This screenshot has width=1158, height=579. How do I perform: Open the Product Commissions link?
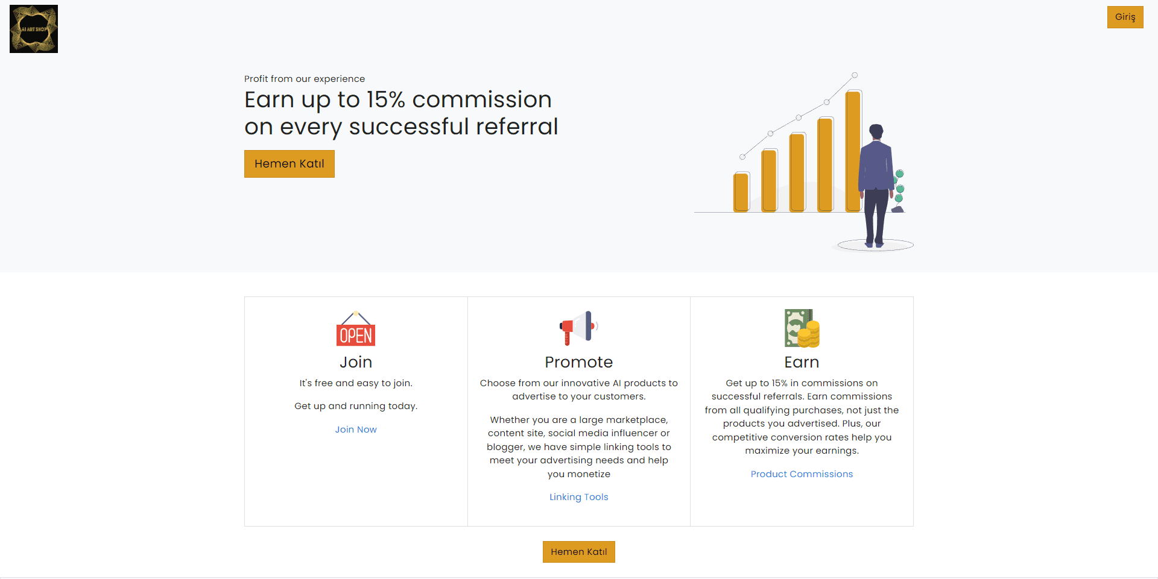point(802,474)
